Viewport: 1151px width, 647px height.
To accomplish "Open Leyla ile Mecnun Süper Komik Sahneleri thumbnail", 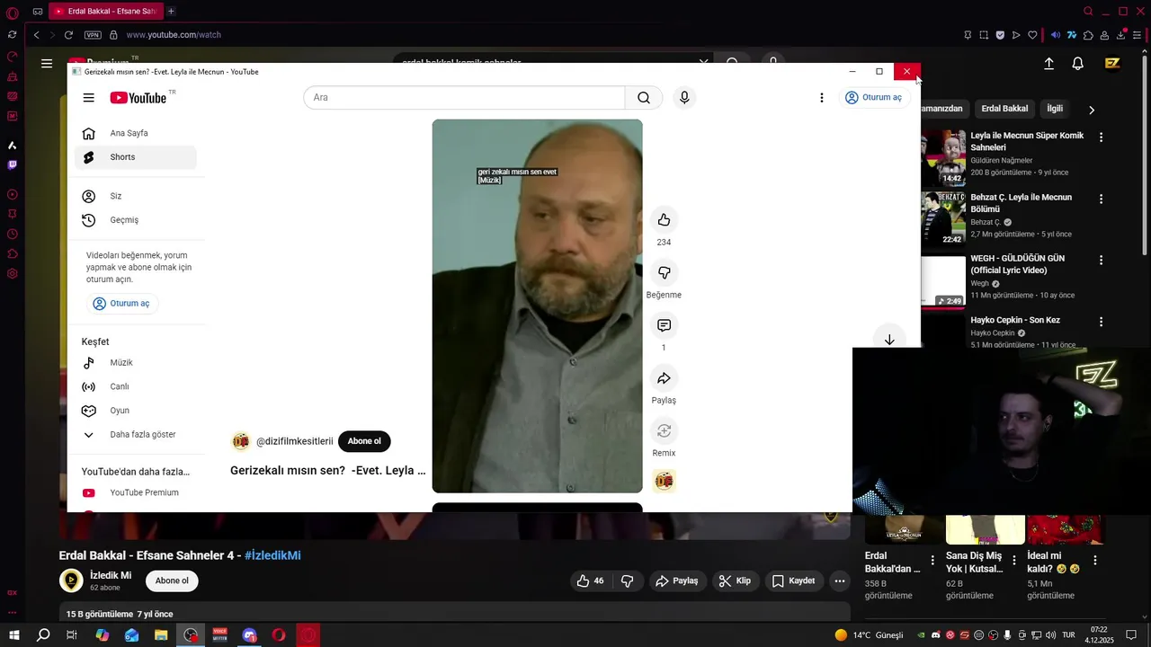I will click(x=943, y=157).
